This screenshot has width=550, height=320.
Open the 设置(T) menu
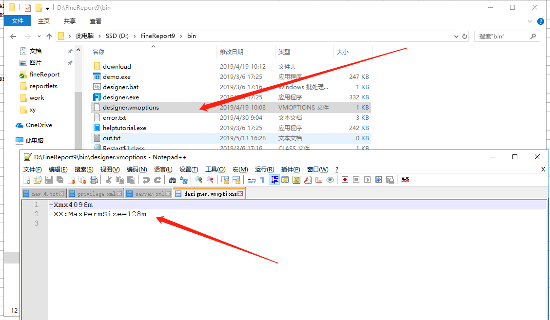pos(189,169)
